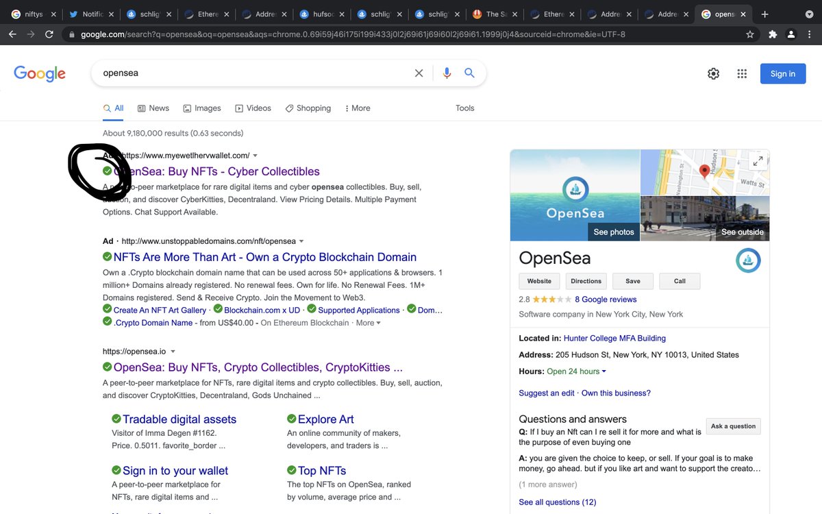
Task: Expand the Open 24 hours dropdown
Action: pos(577,371)
